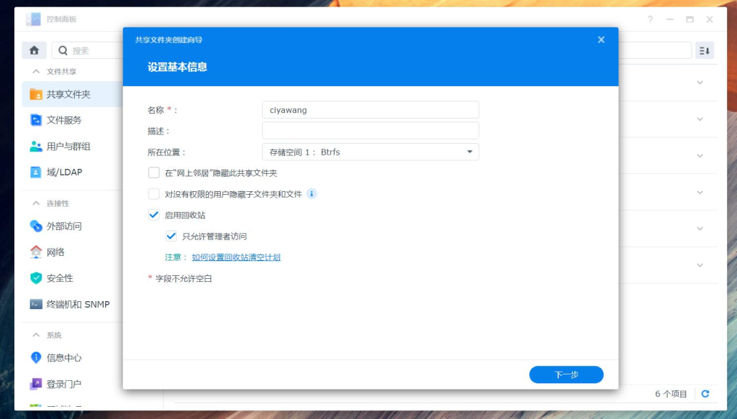Screen dimensions: 737x419
Task: Open the 所在位置 storage location dropdown
Action: (469, 152)
